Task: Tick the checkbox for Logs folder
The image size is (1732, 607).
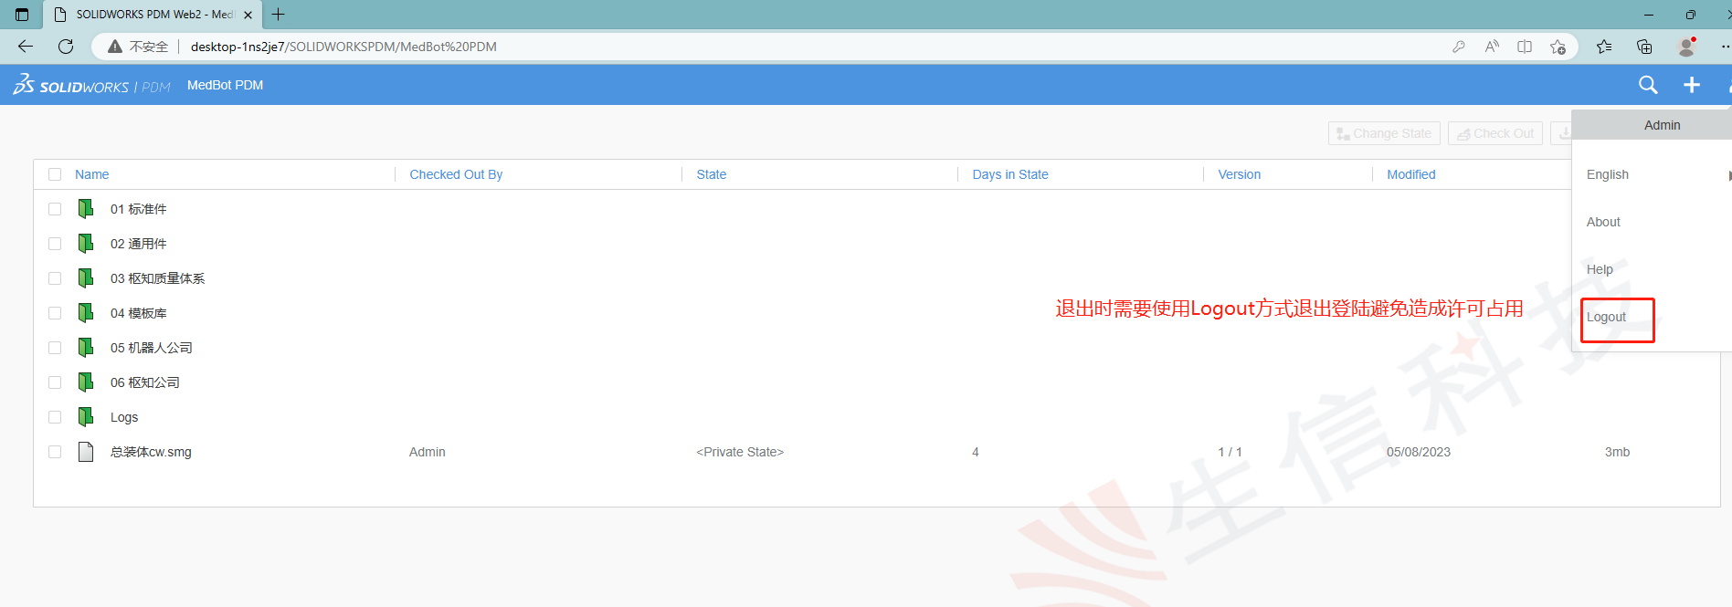Action: [55, 417]
